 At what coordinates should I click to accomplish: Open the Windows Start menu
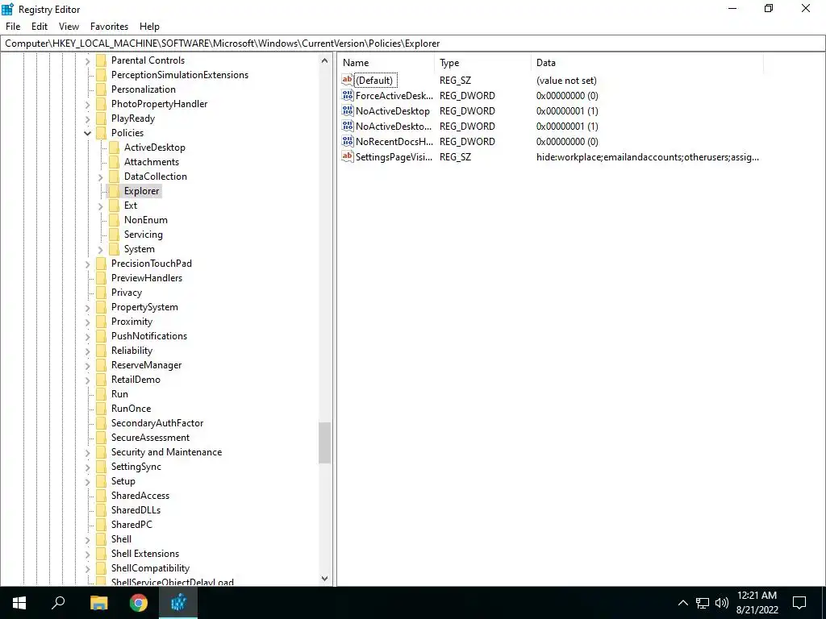click(19, 603)
